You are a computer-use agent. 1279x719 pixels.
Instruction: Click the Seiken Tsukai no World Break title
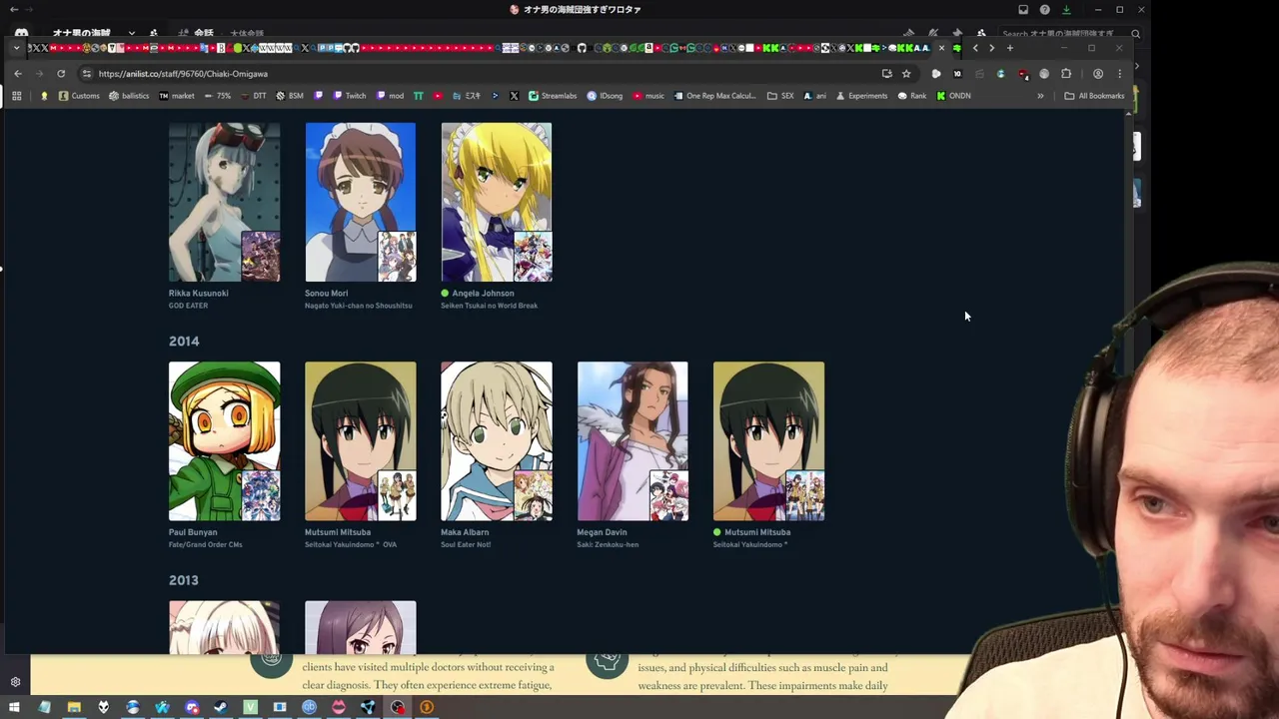[490, 306]
